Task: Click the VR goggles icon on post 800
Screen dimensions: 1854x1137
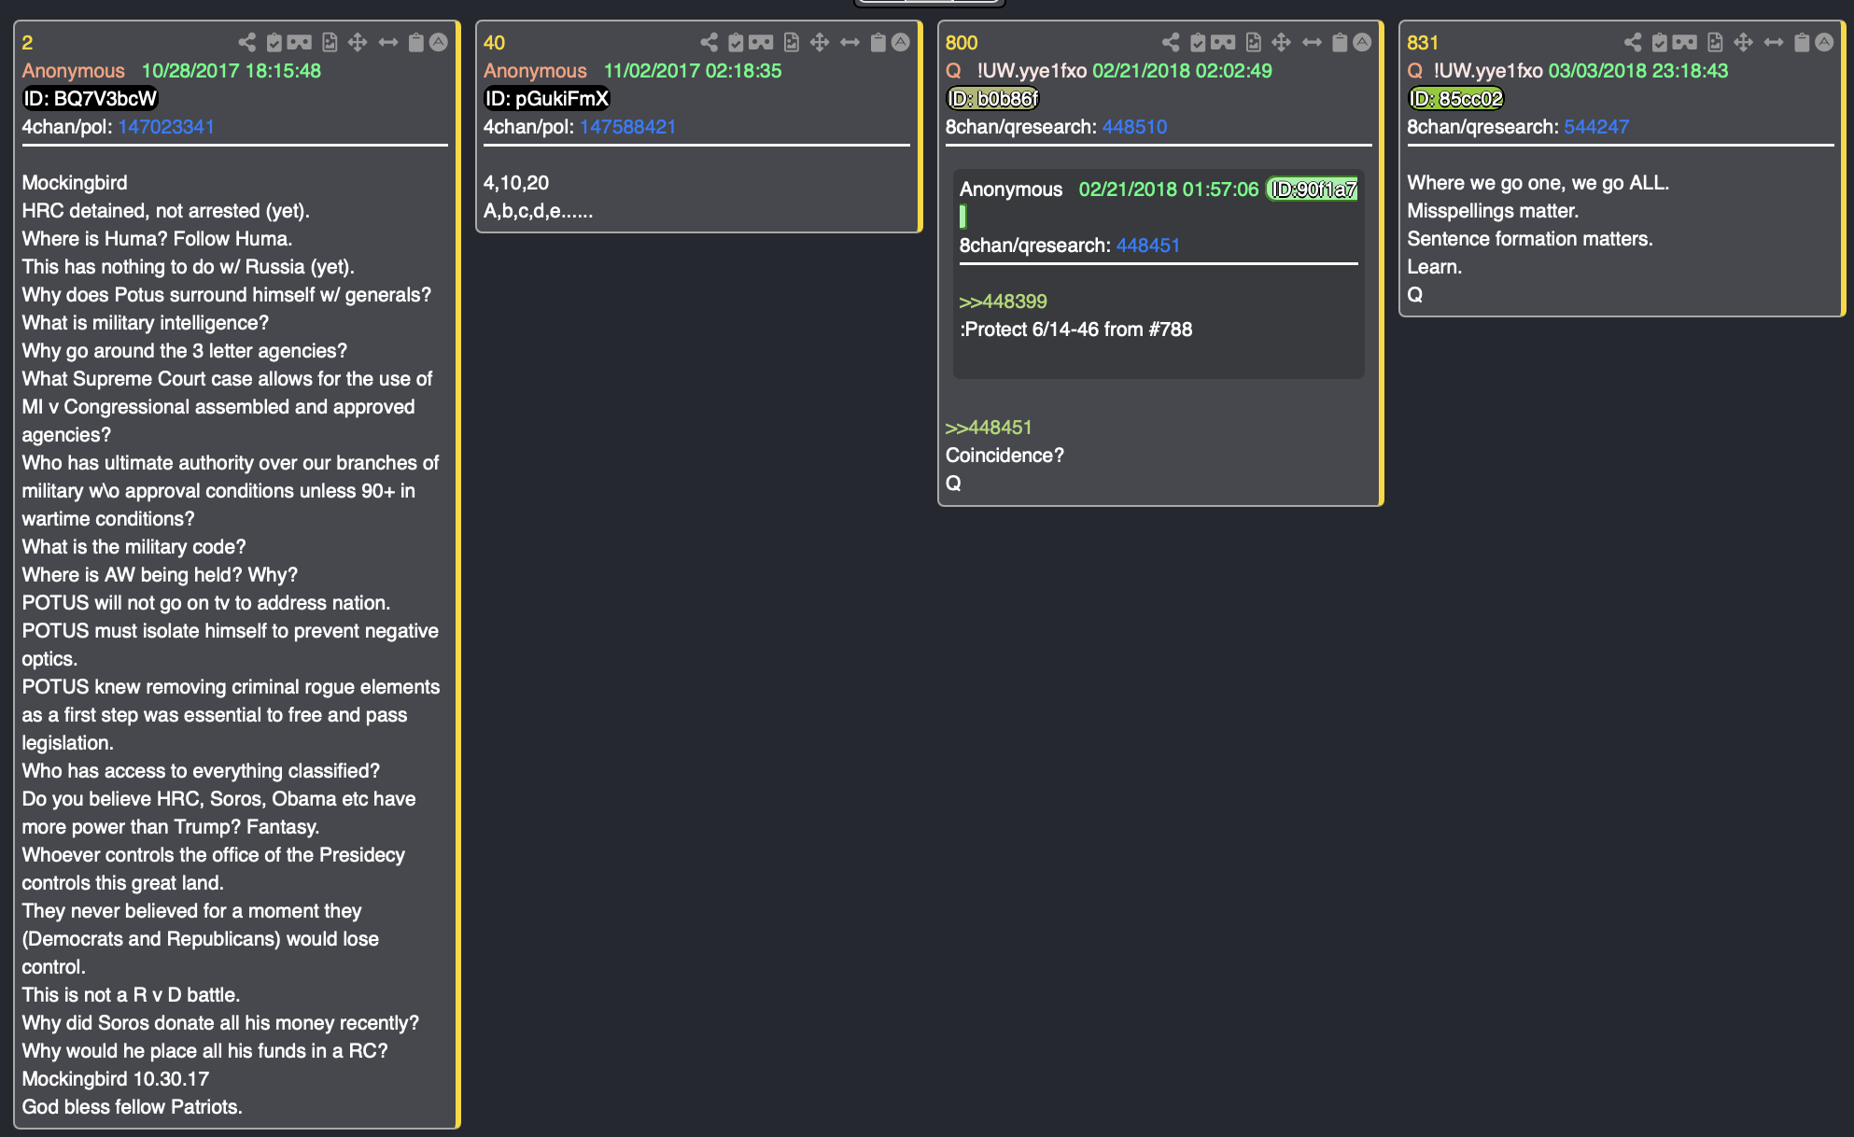Action: coord(1223,42)
